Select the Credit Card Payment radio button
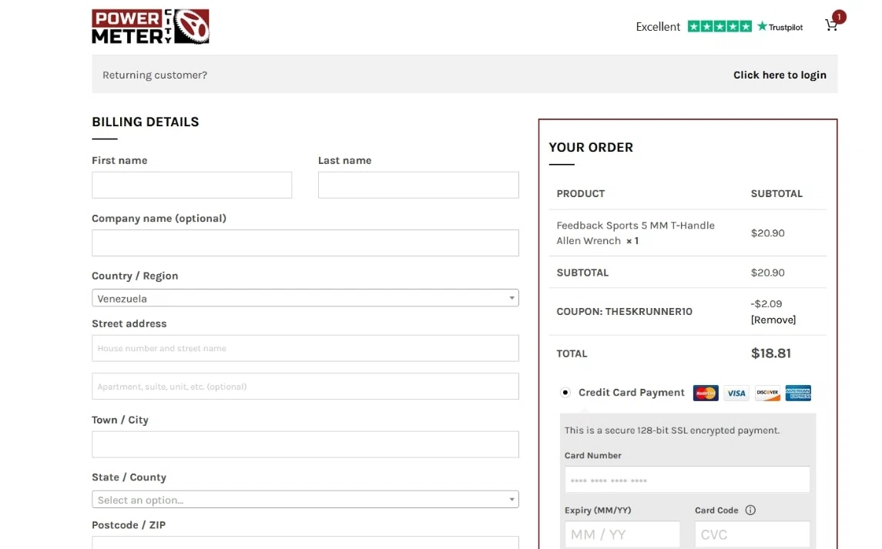The width and height of the screenshot is (882, 549). coord(565,393)
